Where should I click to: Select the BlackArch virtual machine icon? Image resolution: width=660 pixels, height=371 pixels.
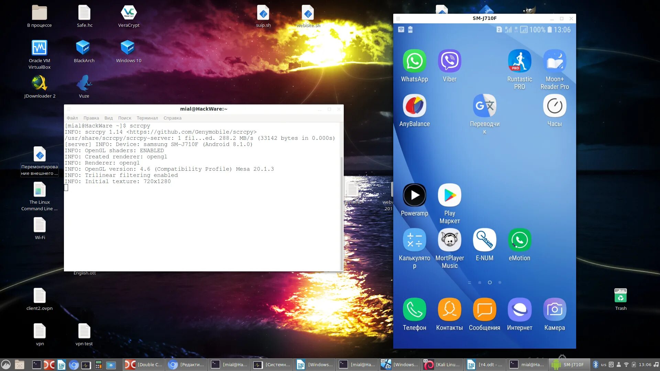84,51
